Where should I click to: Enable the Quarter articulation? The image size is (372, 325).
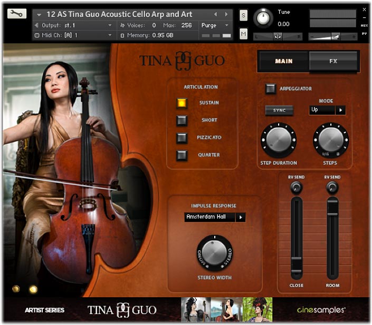pos(182,155)
